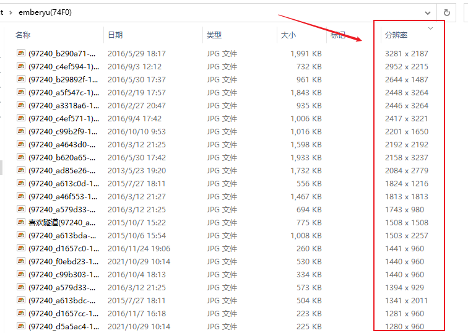468x333 pixels.
Task: Click file name (97240_f0ebd23-1...
Action: coord(64,262)
